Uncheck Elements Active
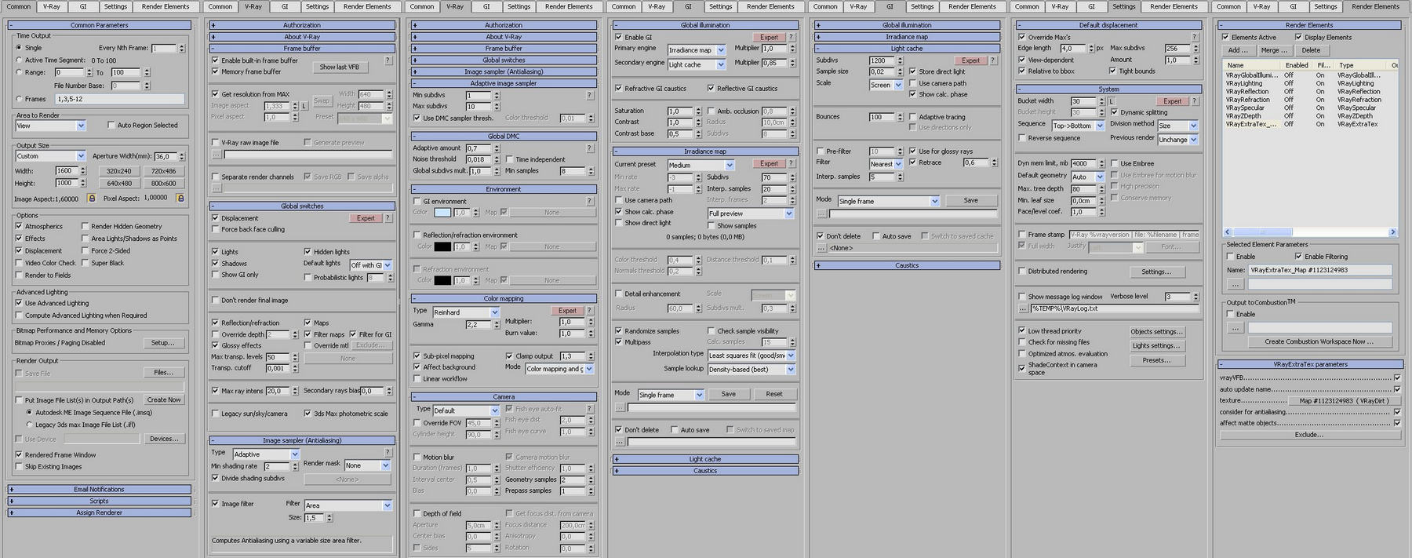Viewport: 1412px width, 558px height. pos(1225,37)
